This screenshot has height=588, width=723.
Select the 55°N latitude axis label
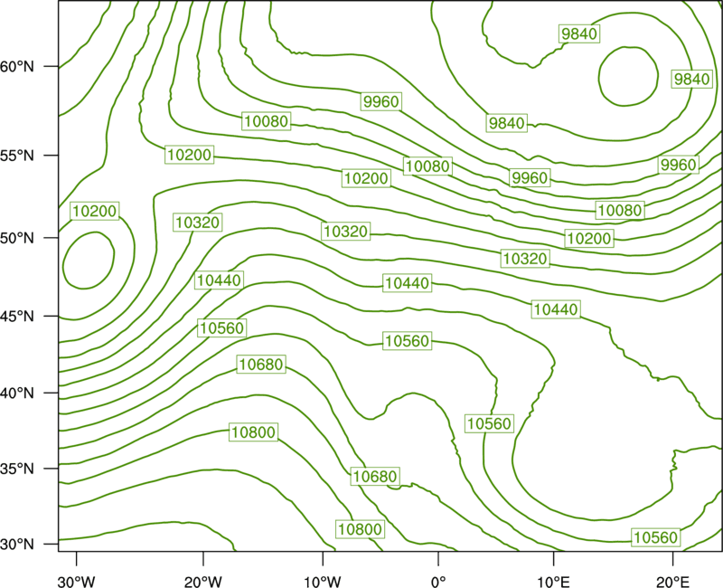(x=17, y=156)
